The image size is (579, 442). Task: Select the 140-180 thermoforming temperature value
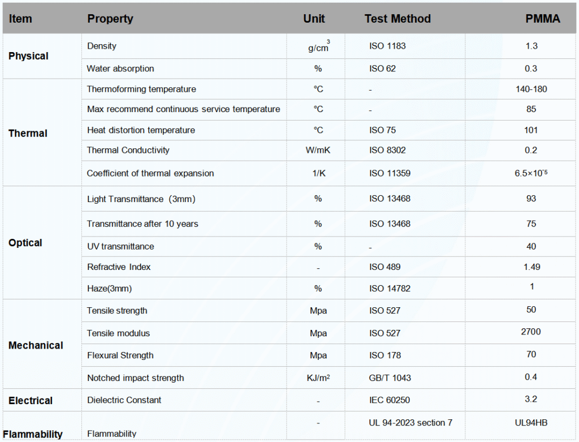531,89
